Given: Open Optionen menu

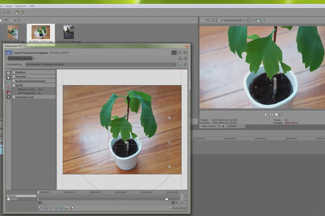Looking at the screenshot, I should click(21, 6).
